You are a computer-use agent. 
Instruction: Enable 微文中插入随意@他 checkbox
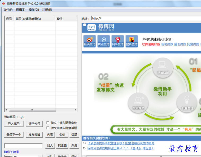click(x=48, y=123)
